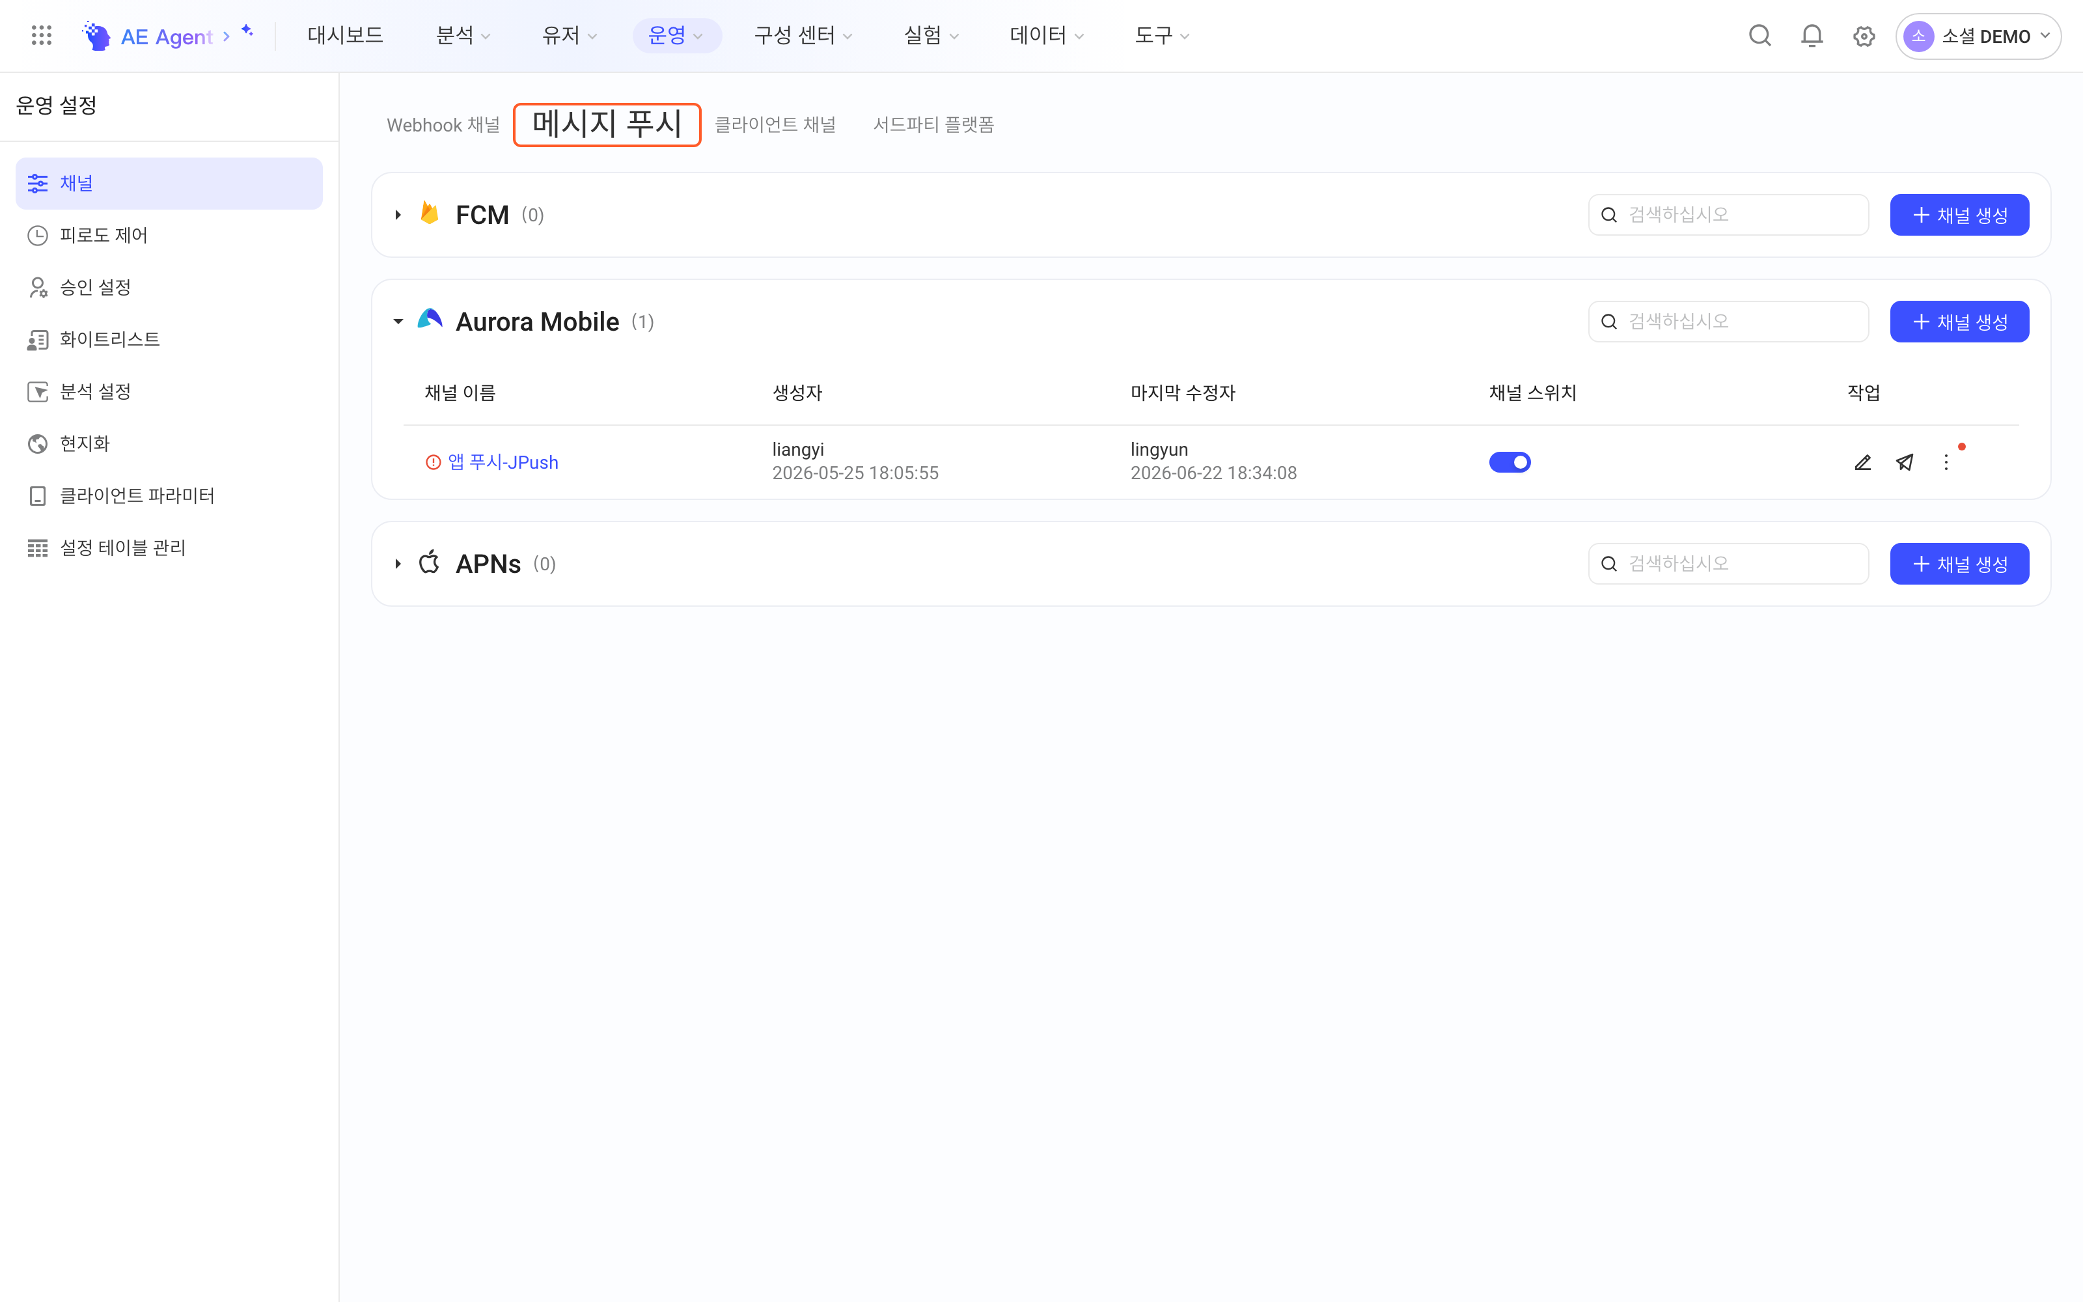
Task: Open the app grid launcher icon
Action: (41, 35)
